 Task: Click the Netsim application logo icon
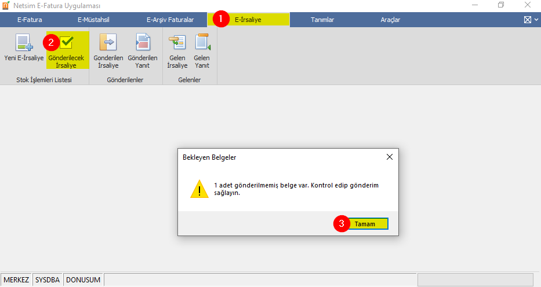point(6,6)
